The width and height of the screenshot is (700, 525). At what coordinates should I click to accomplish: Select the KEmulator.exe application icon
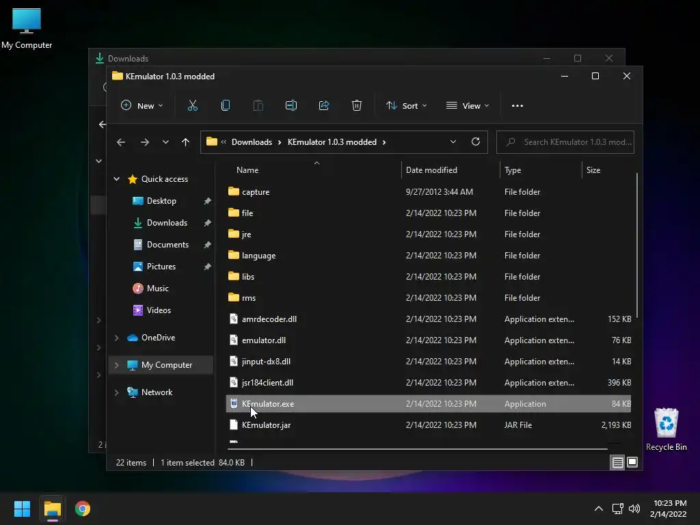[234, 403]
